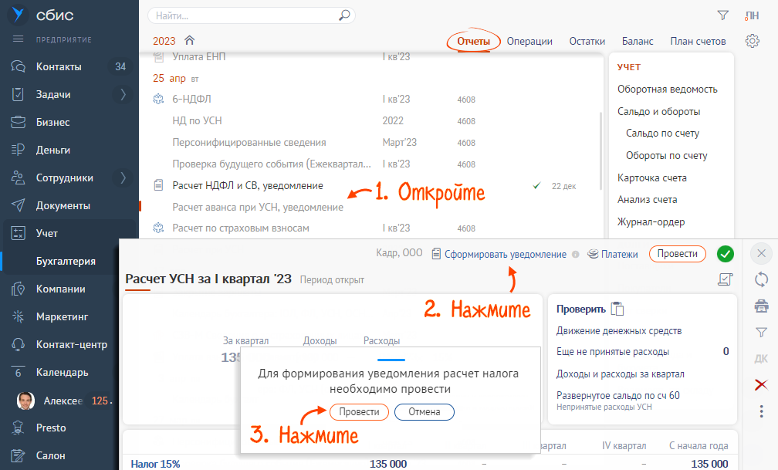Click the home icon next to 2023

click(189, 41)
